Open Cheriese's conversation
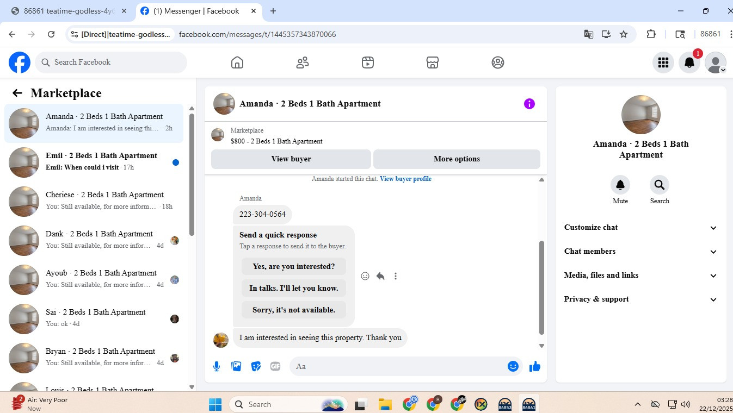Viewport: 733px width, 413px height. (94, 202)
